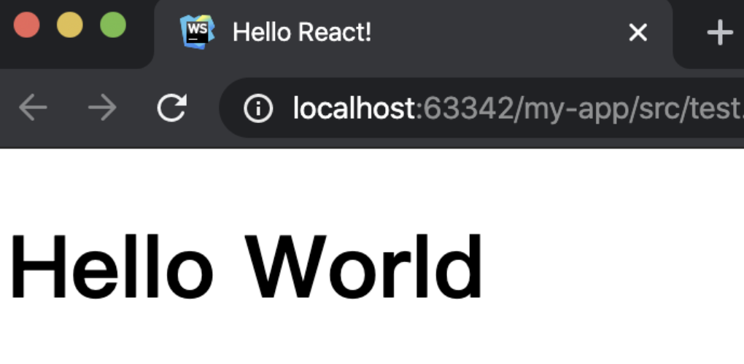The width and height of the screenshot is (744, 364).
Task: Select the Hello React! tab
Action: point(413,34)
